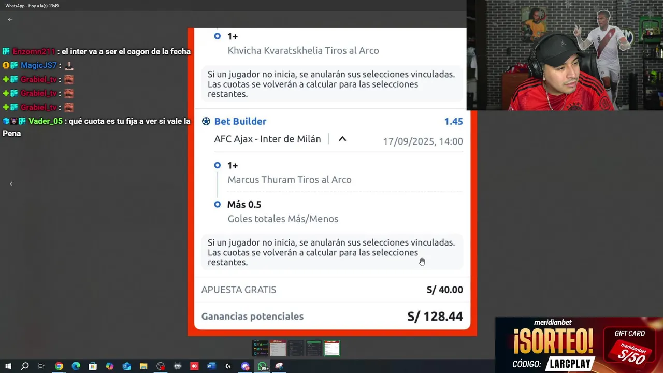Image resolution: width=663 pixels, height=373 pixels.
Task: Open the fourth green-header thumbnail in the strip
Action: pos(314,348)
